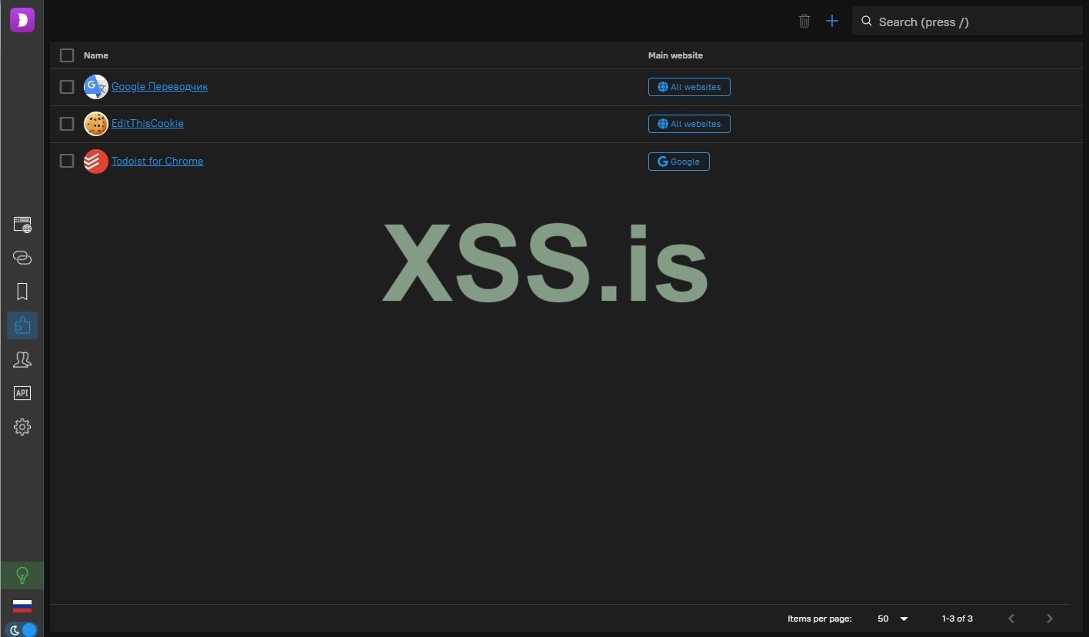Click the Google Translate extension icon
Viewport: 1089px width, 637px height.
pyautogui.click(x=96, y=87)
